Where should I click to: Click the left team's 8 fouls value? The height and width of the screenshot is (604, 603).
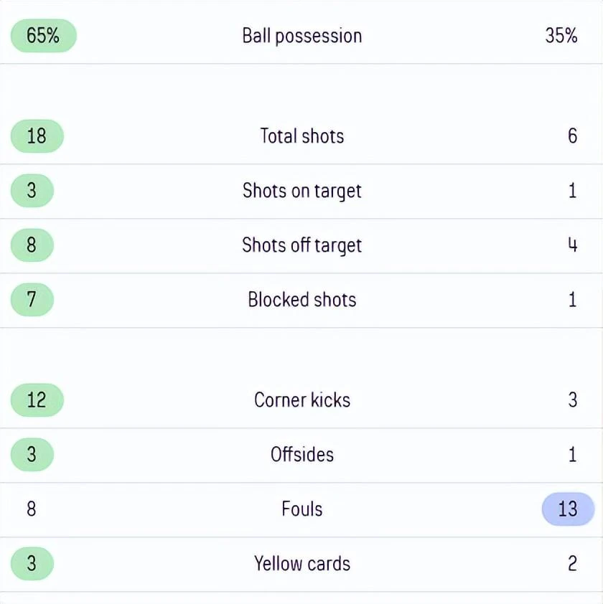pyautogui.click(x=32, y=509)
